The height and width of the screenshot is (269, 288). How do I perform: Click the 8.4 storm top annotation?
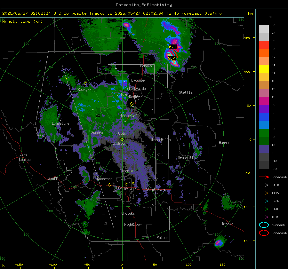(172, 59)
